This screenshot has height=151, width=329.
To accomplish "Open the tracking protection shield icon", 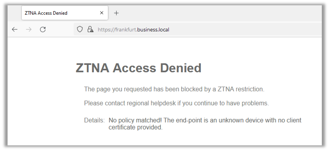I will click(x=80, y=29).
